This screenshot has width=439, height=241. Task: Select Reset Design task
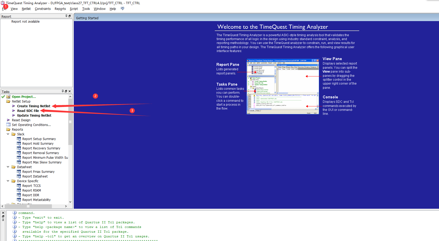pyautogui.click(x=21, y=120)
